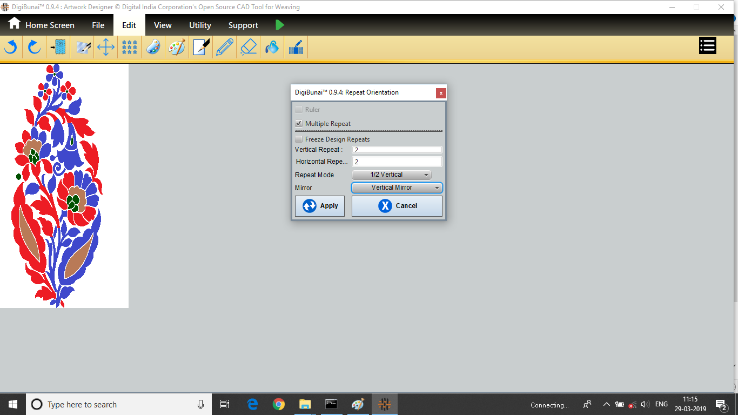Enable Freeze Design Repeats checkbox
This screenshot has width=738, height=415.
[x=299, y=139]
